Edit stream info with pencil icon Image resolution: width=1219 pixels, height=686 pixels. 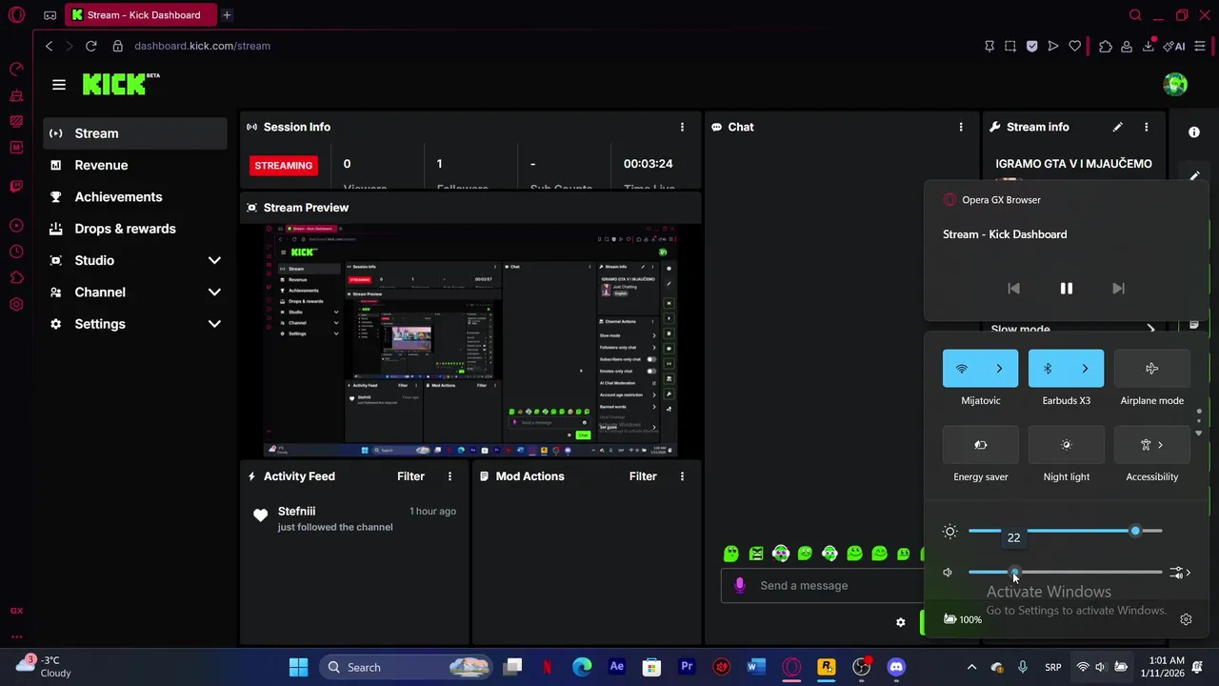(x=1118, y=127)
